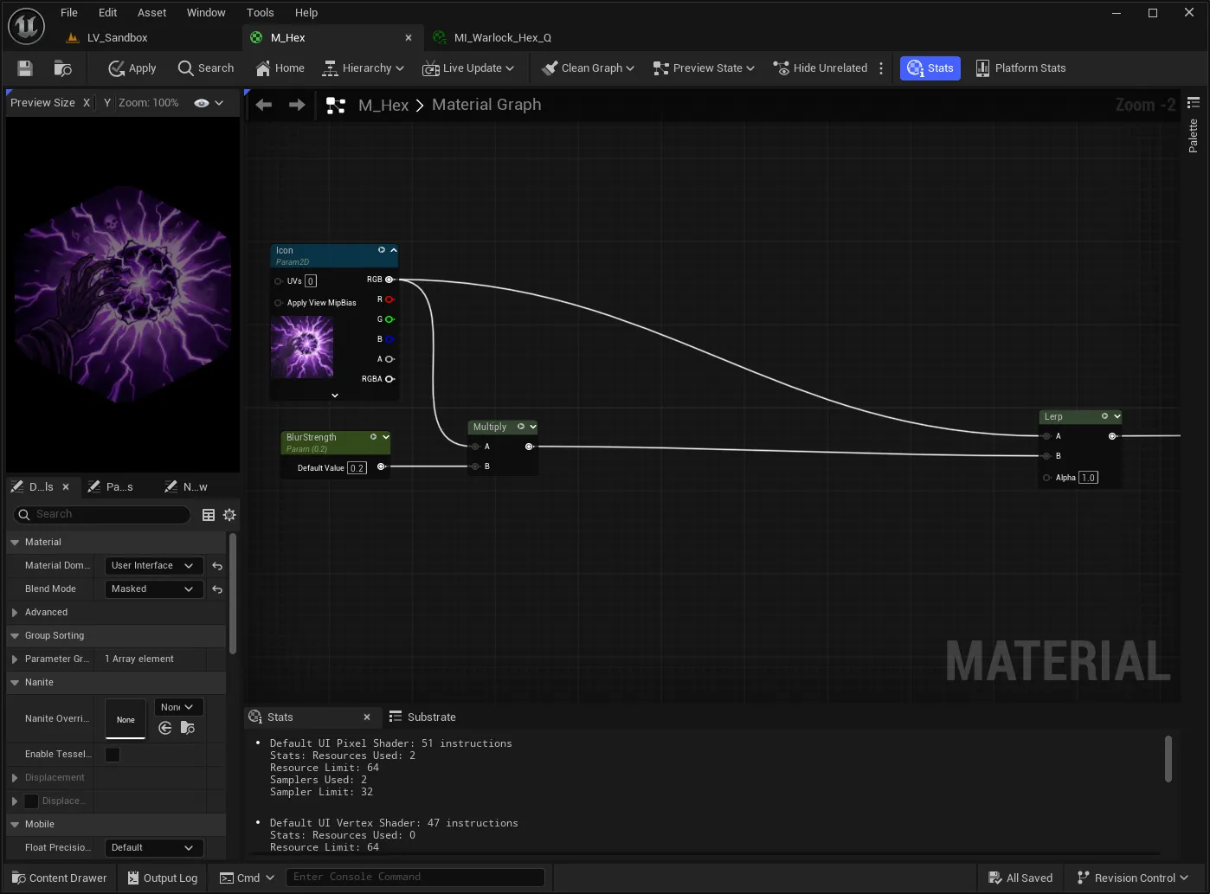Collapse the Multiply node chevron
This screenshot has width=1210, height=894.
[533, 427]
